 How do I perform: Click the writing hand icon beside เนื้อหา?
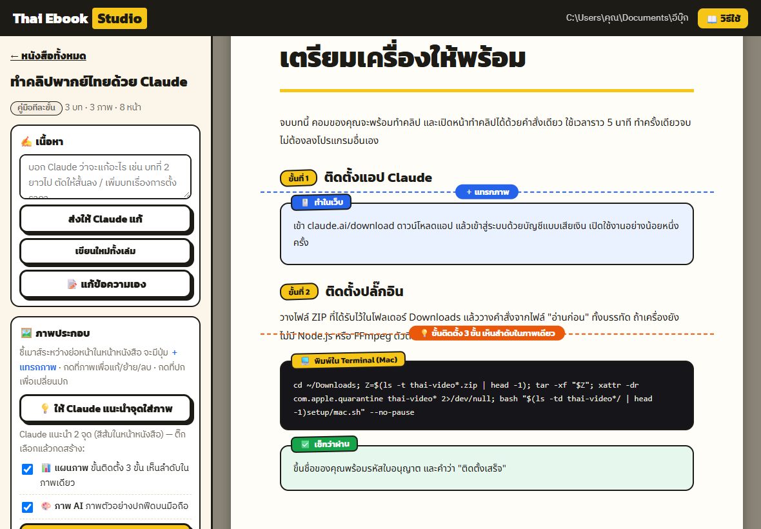[x=26, y=142]
